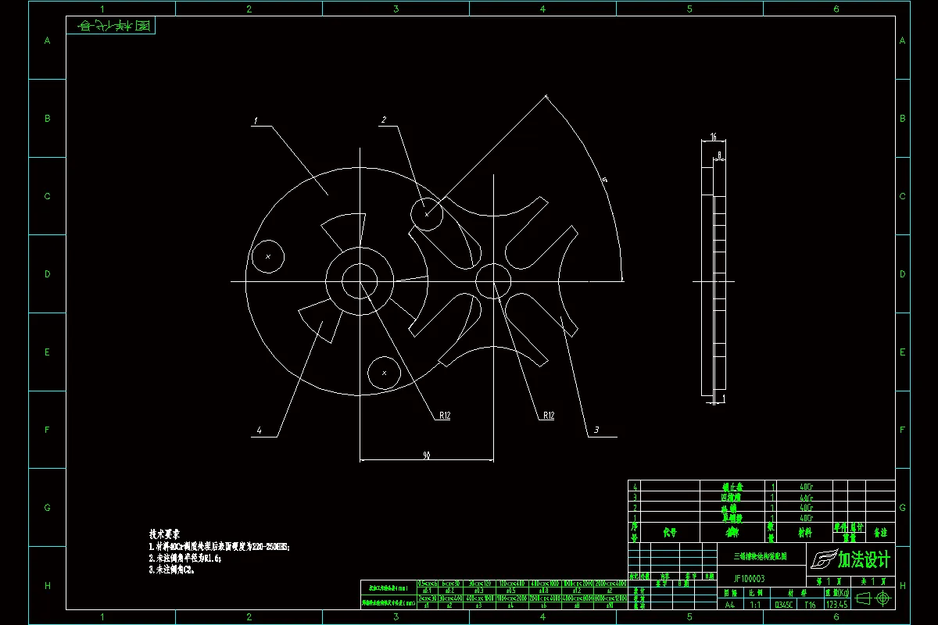Click the "±0.1" cell in tolerance table
Screen dimensions: 938x625
(x=428, y=590)
